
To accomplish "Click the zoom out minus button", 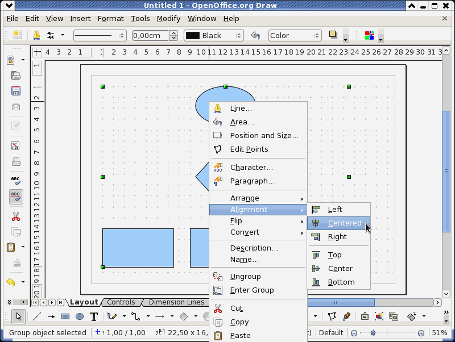I will pyautogui.click(x=354, y=333).
